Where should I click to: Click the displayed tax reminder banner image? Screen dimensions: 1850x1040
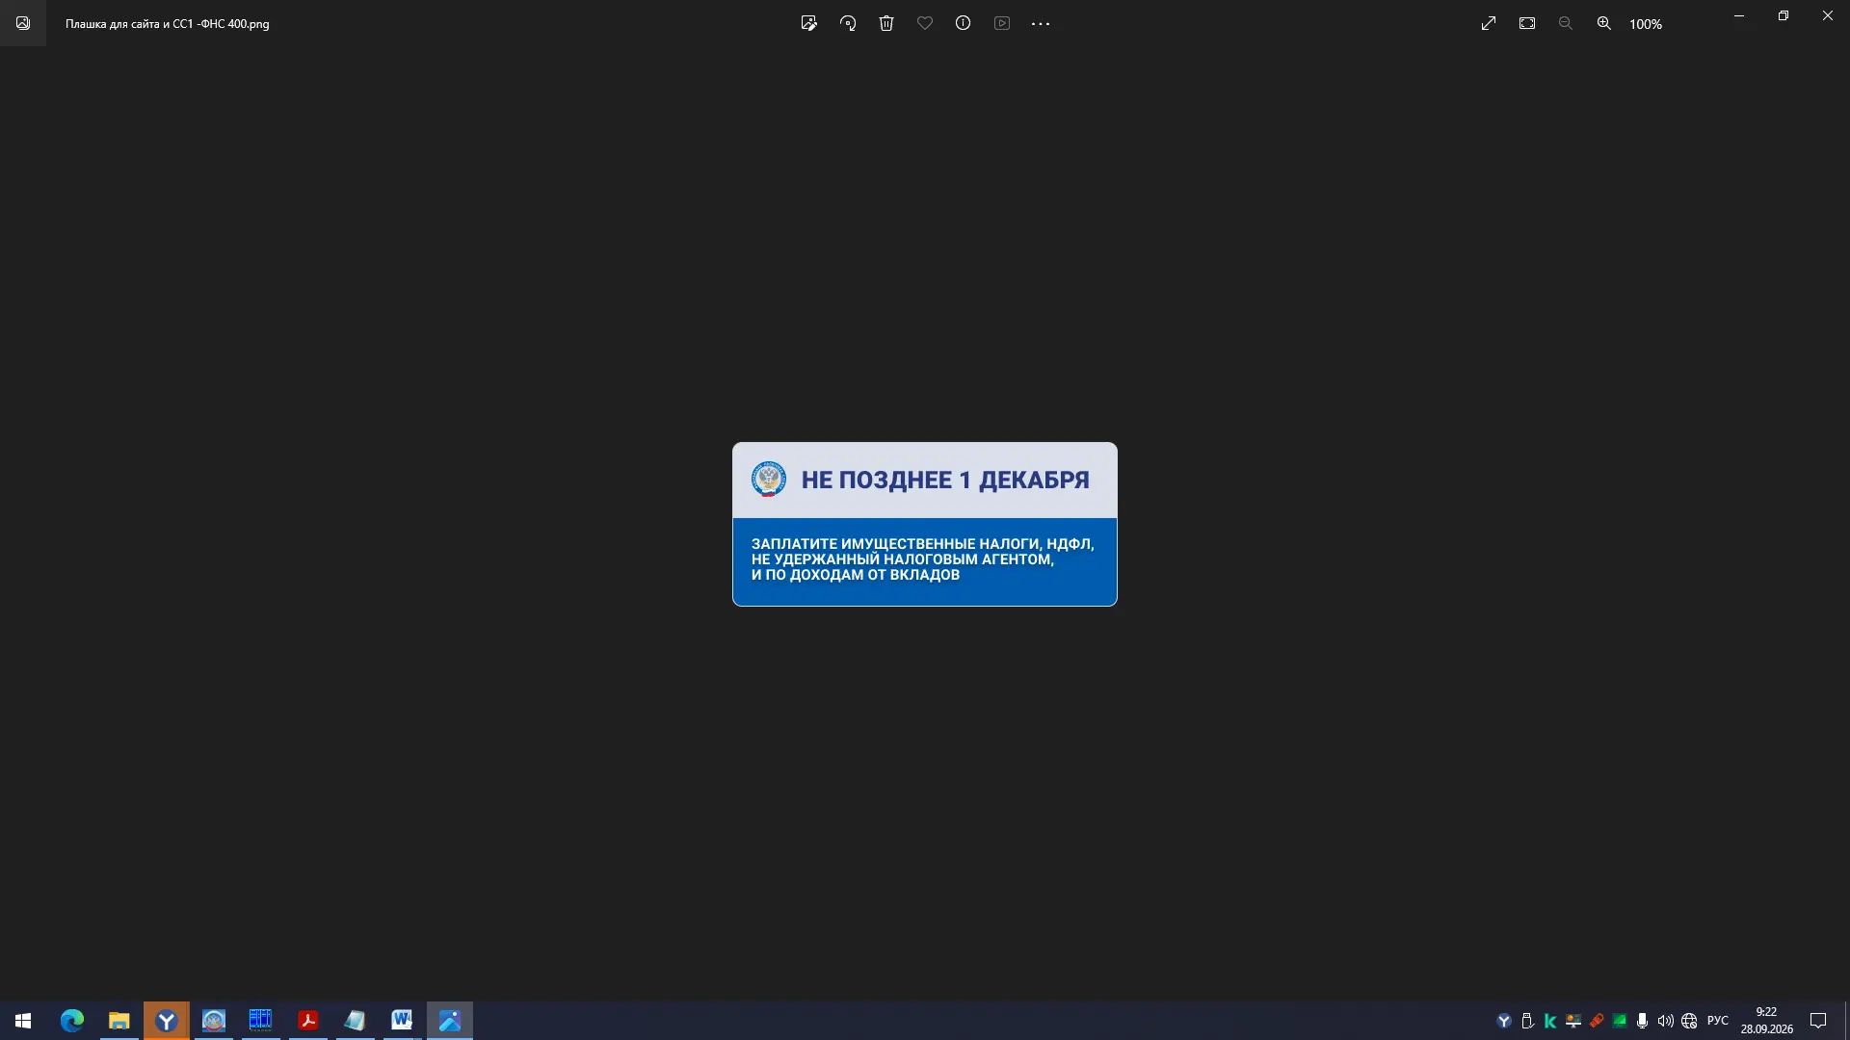click(x=925, y=524)
